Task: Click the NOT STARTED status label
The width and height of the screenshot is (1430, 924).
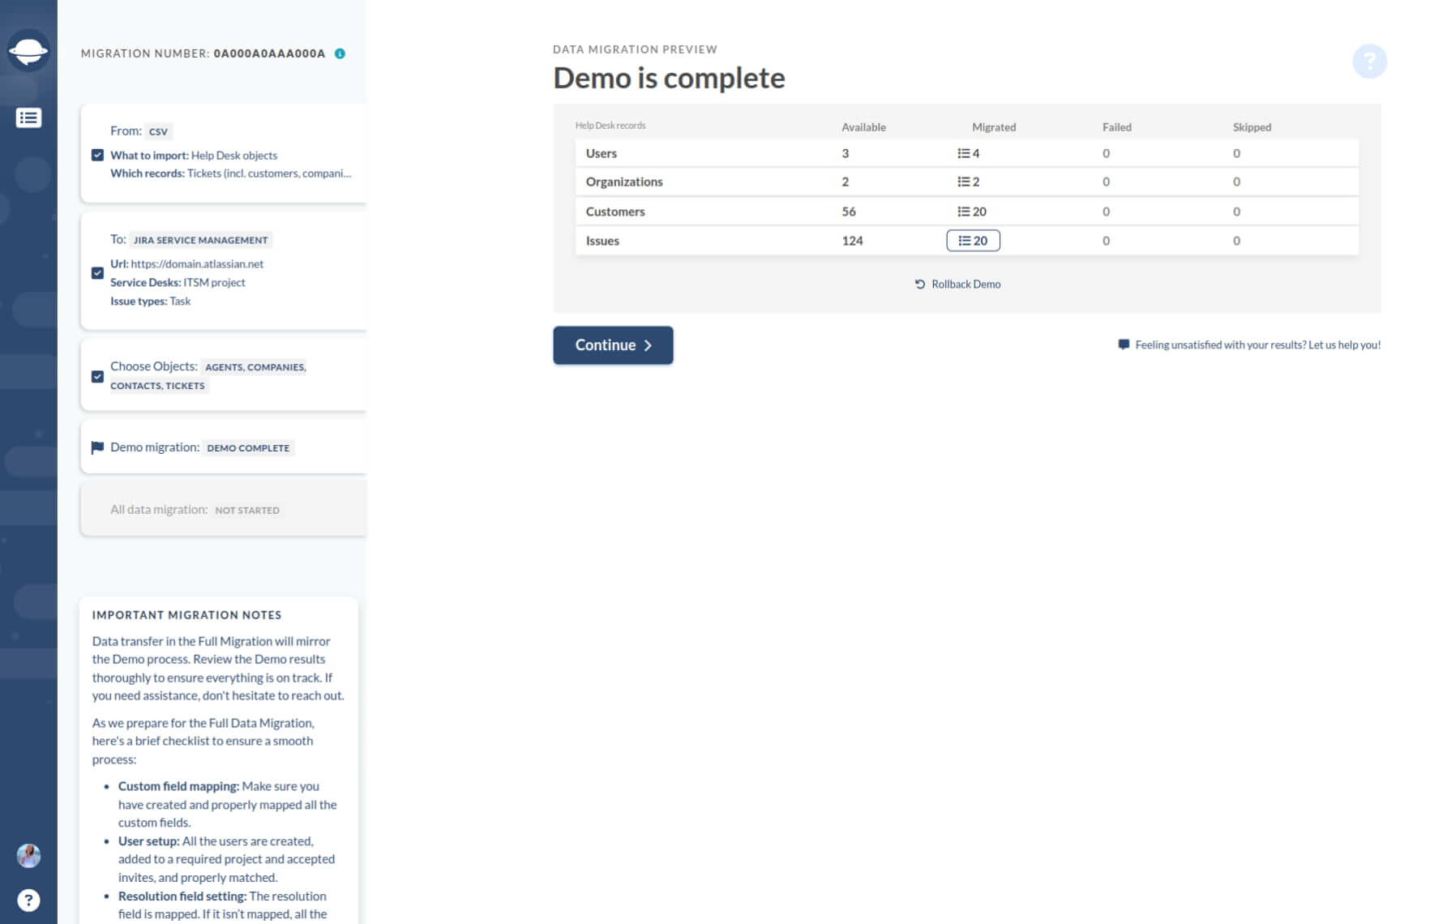Action: point(247,510)
